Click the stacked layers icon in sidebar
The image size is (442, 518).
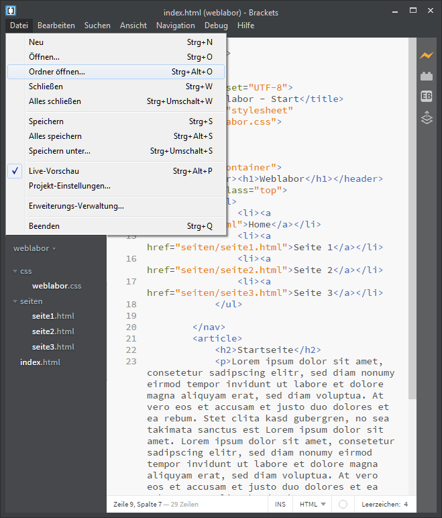coord(426,118)
